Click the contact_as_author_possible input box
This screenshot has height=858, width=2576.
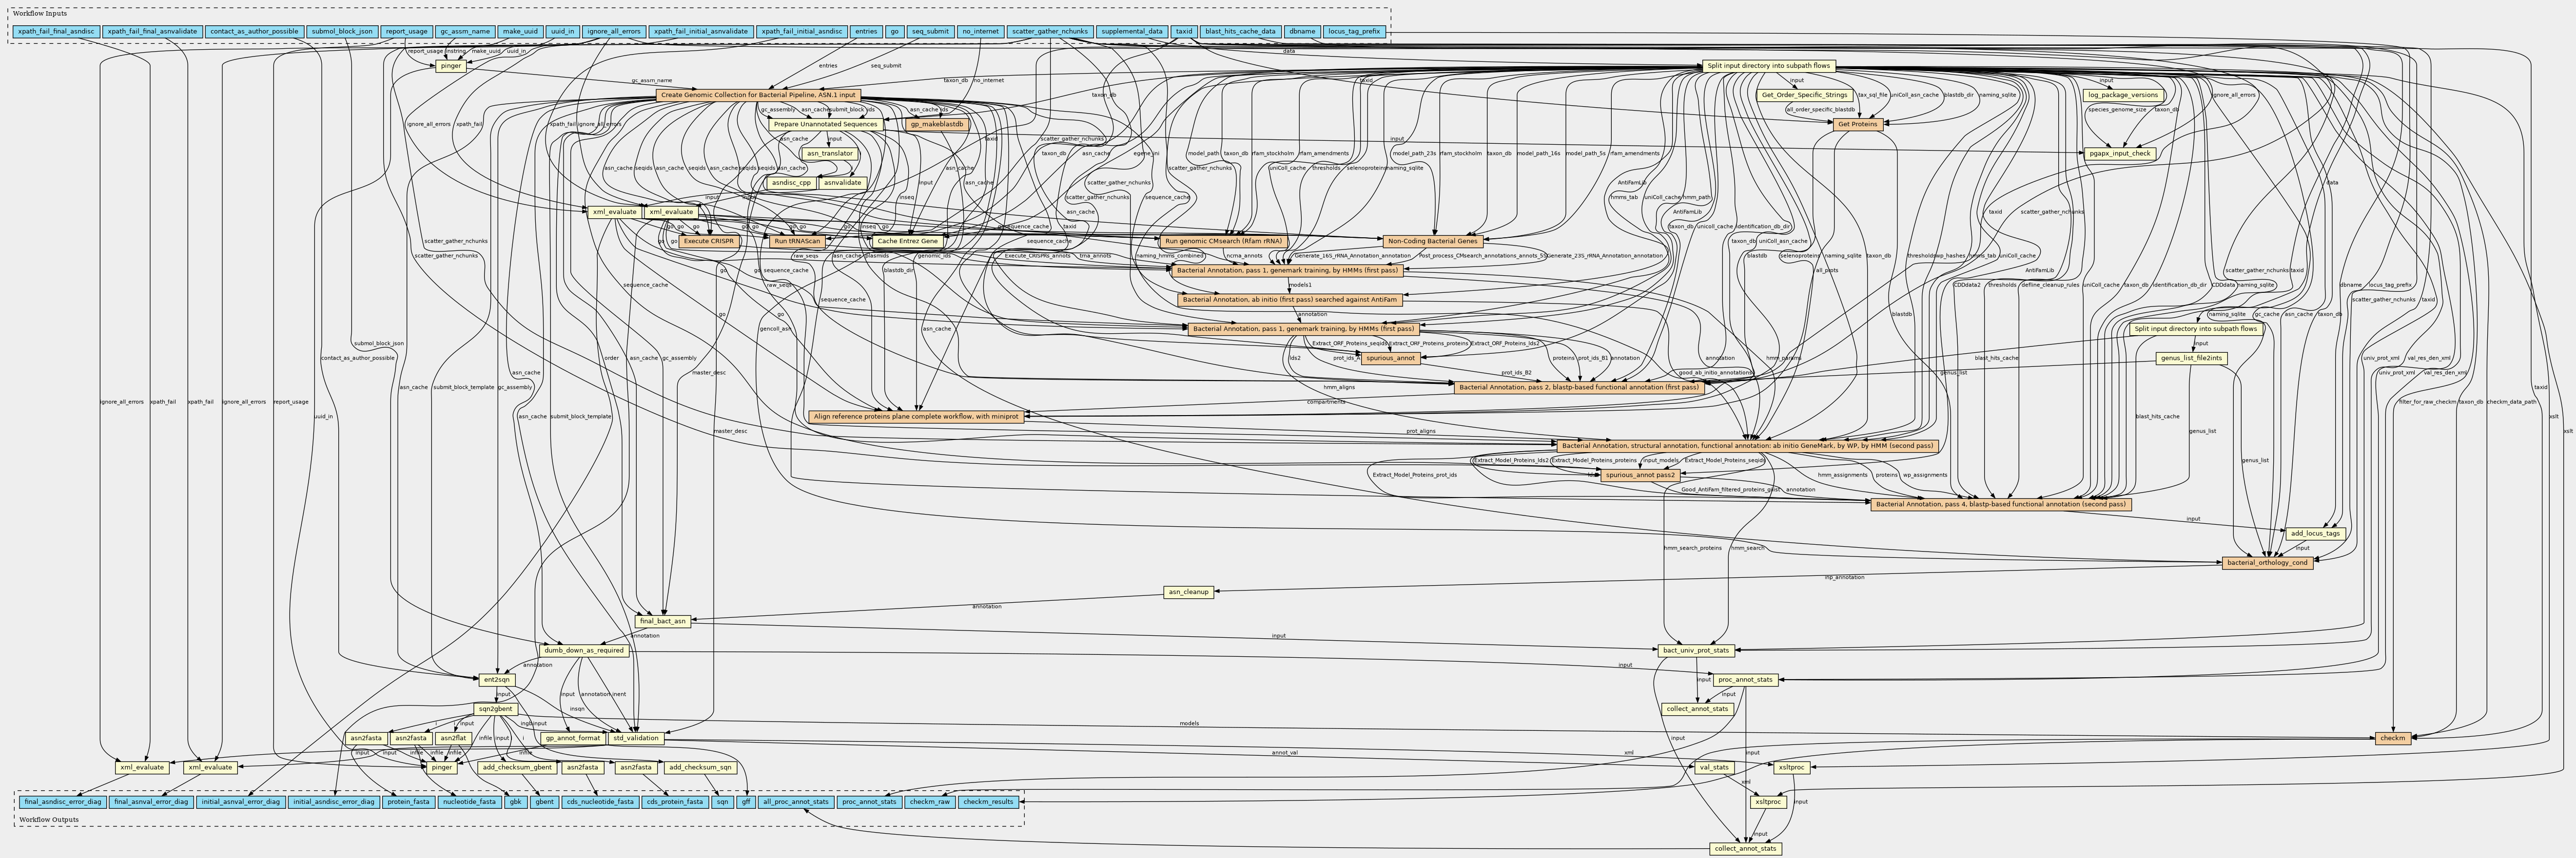point(254,31)
